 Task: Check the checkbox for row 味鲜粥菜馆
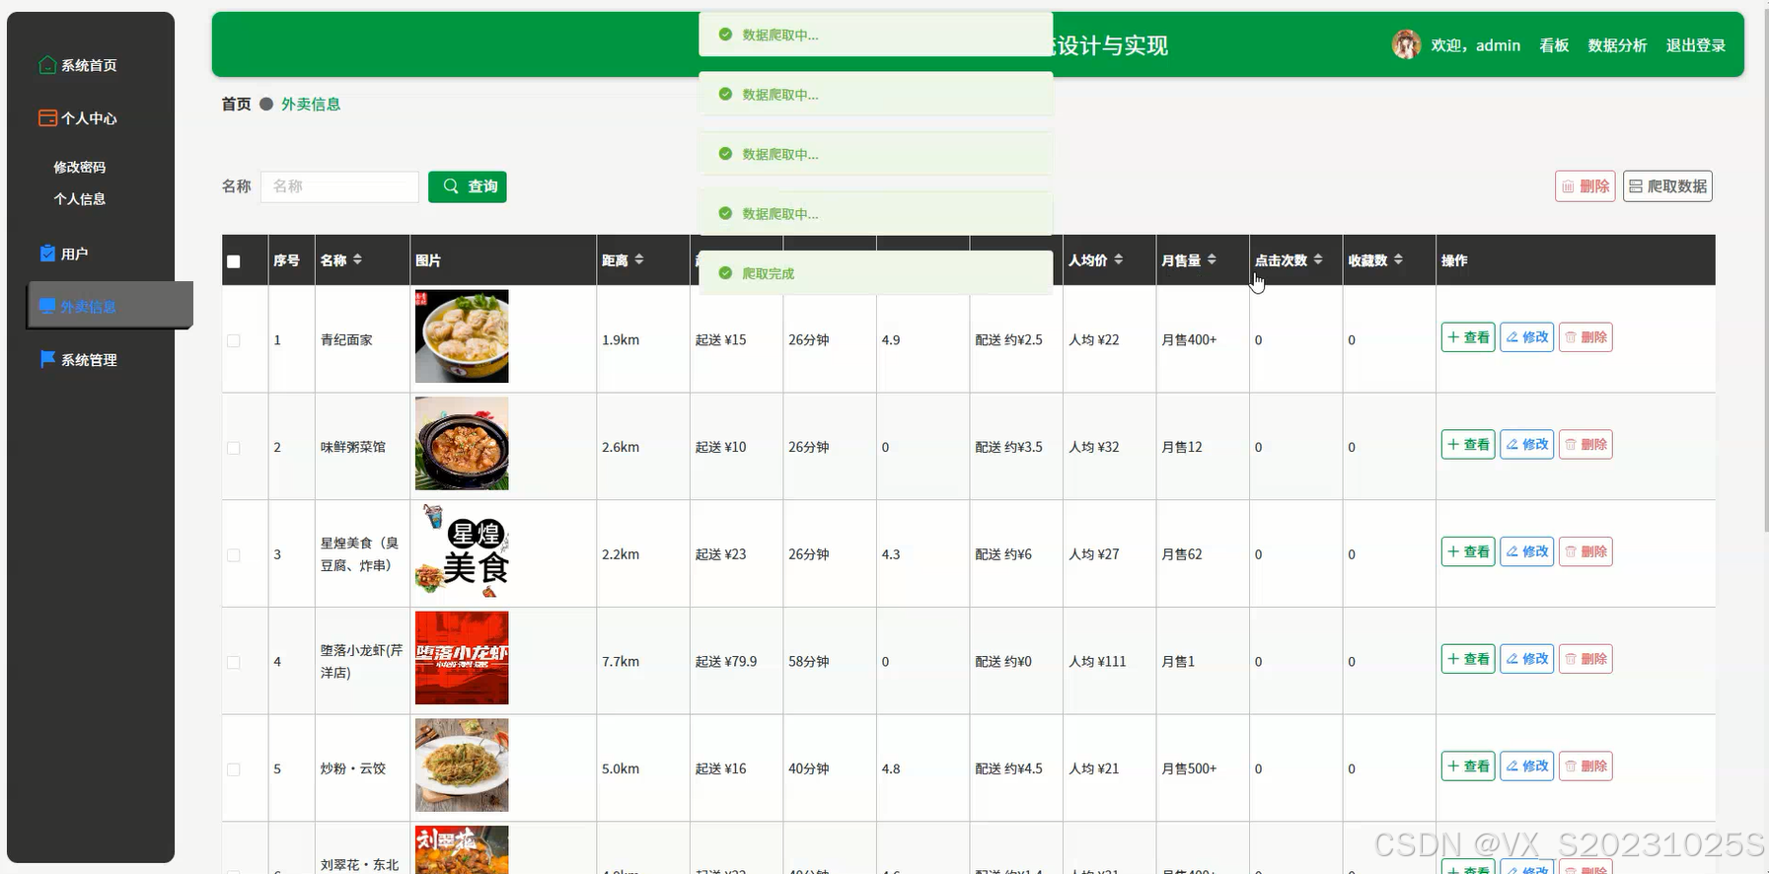[234, 448]
